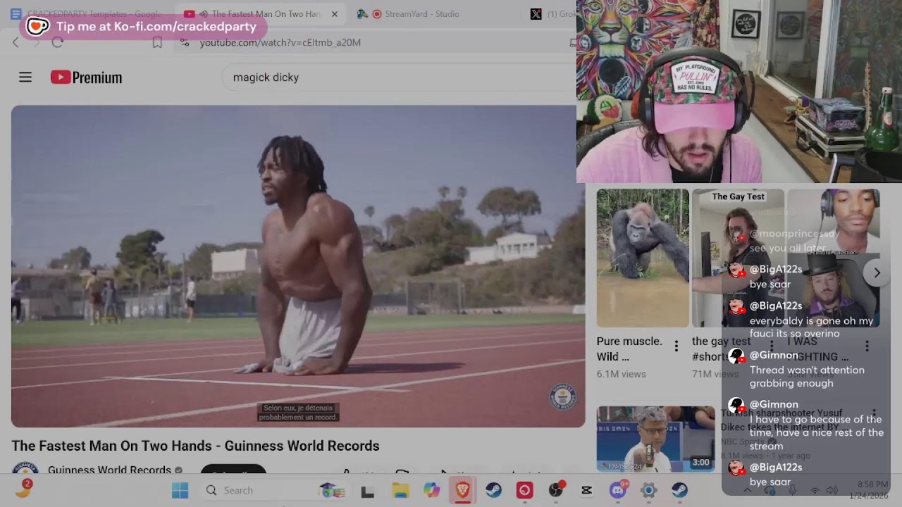
Task: Open the Guinness World Records channel name
Action: tap(109, 470)
